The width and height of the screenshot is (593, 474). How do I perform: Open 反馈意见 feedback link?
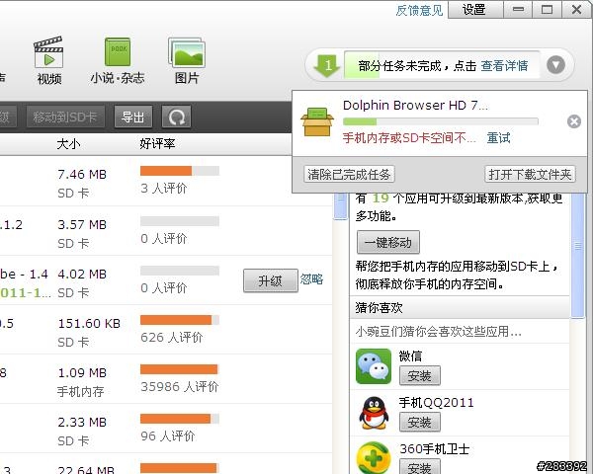point(419,10)
